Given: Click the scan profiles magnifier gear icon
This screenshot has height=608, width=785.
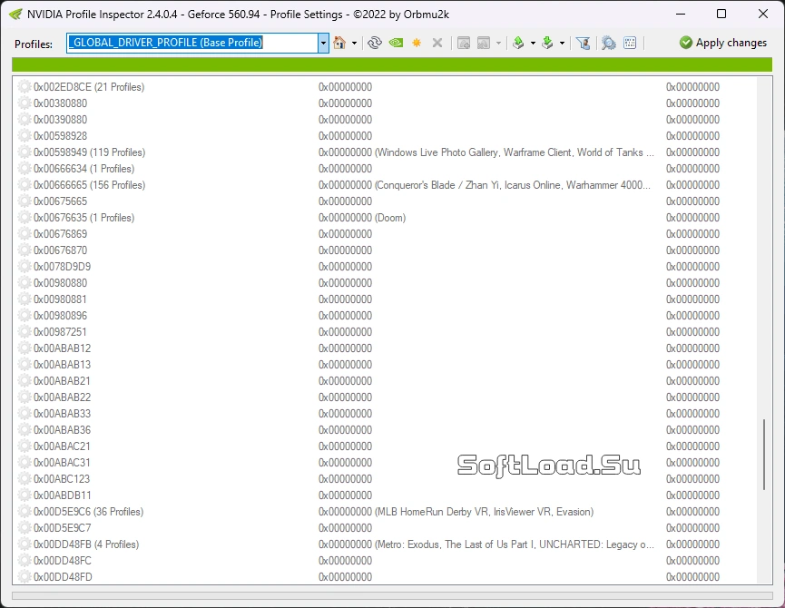Looking at the screenshot, I should point(609,43).
